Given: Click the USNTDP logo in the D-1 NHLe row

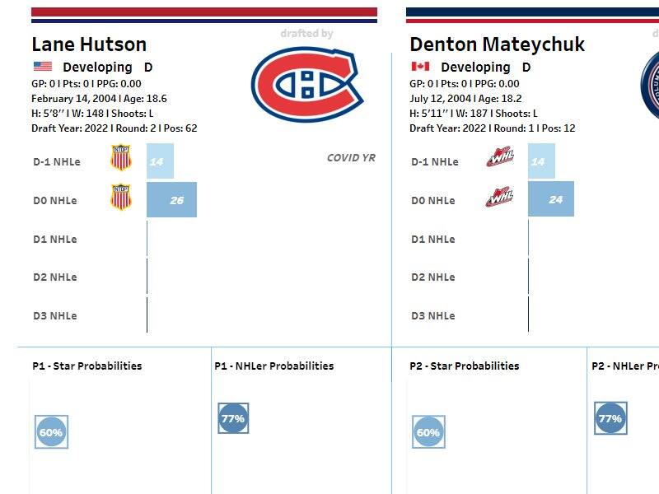Looking at the screenshot, I should point(121,157).
